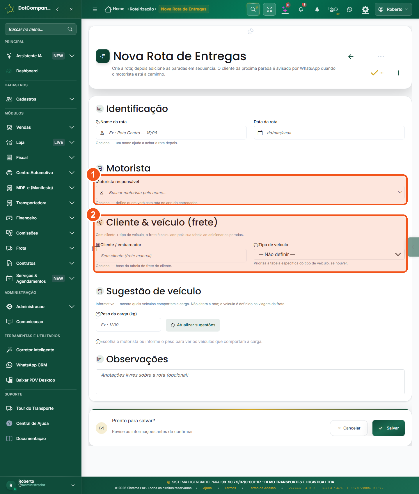Click the search magnifier icon in top bar
Image resolution: width=419 pixels, height=494 pixels.
(253, 9)
